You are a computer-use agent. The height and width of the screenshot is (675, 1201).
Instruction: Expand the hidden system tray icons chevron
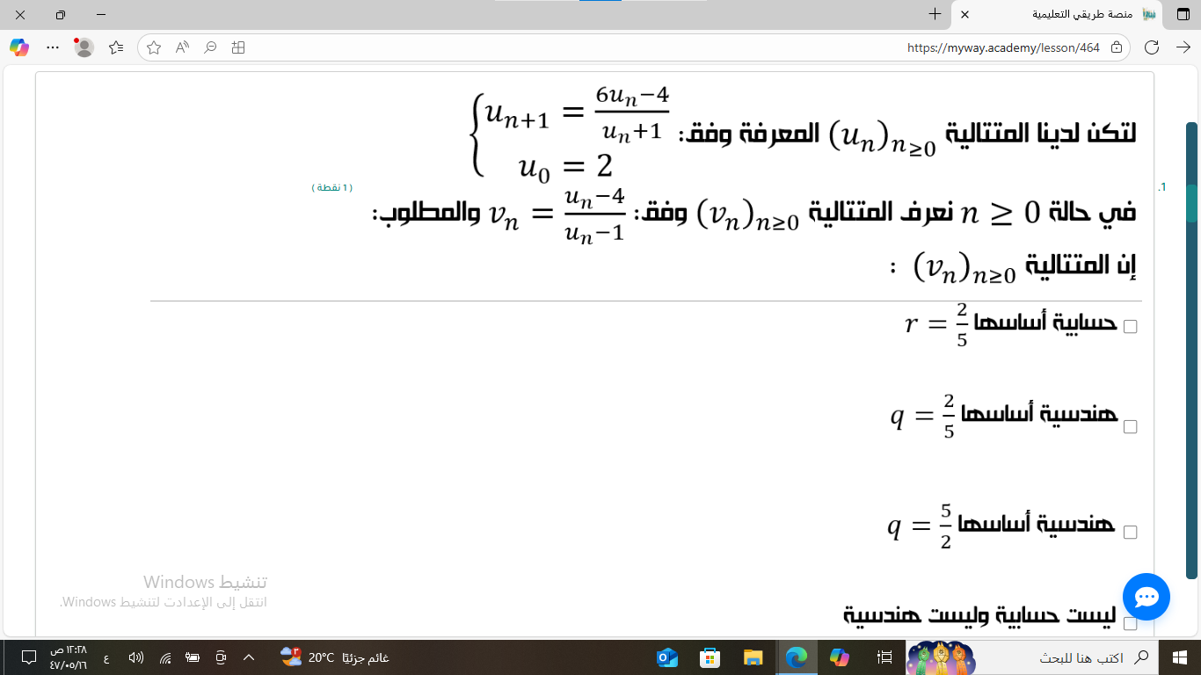click(249, 657)
